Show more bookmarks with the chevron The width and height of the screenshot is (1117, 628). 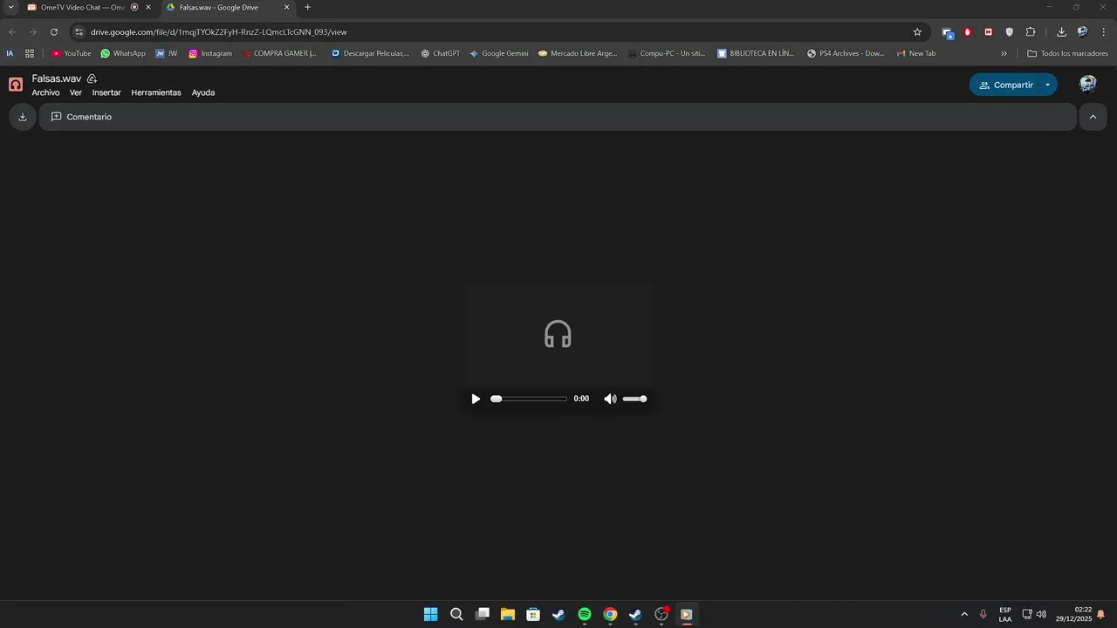[x=1004, y=53]
